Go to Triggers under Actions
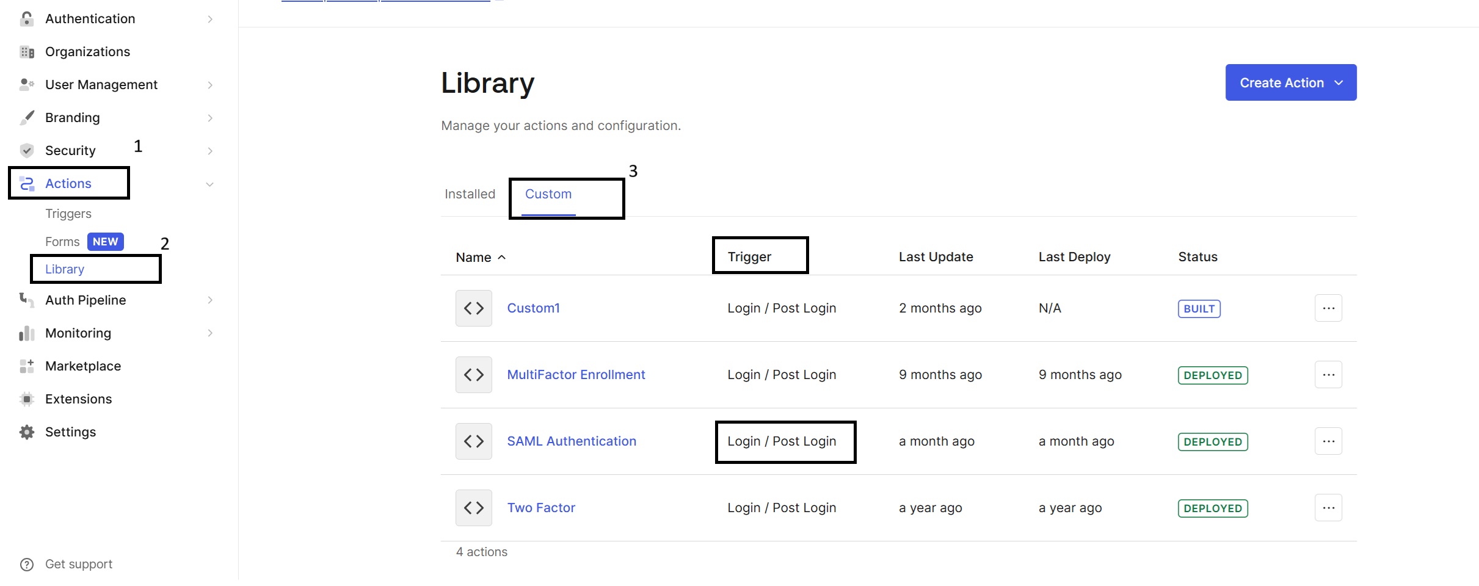Viewport: 1479px width, 586px height. click(x=68, y=214)
